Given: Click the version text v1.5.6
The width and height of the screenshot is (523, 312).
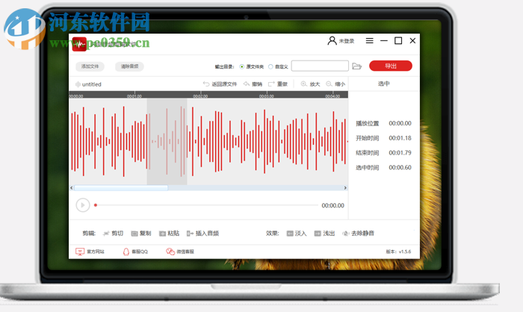Looking at the screenshot, I should point(405,252).
